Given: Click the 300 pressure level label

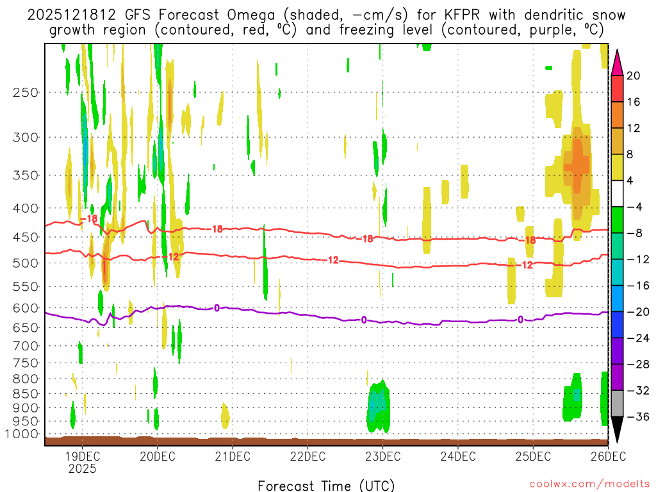Looking at the screenshot, I should tap(26, 137).
